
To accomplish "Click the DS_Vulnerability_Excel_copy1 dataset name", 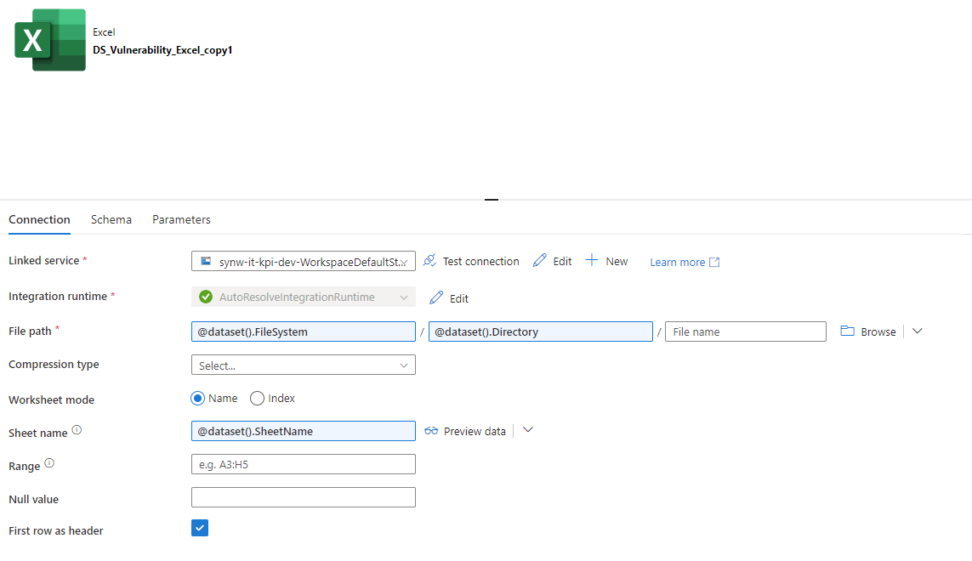I will 162,49.
